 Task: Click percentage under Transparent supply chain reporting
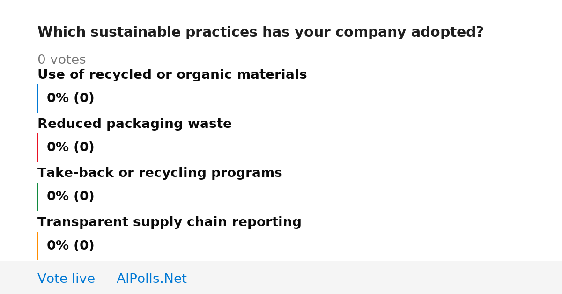pyautogui.click(x=70, y=246)
